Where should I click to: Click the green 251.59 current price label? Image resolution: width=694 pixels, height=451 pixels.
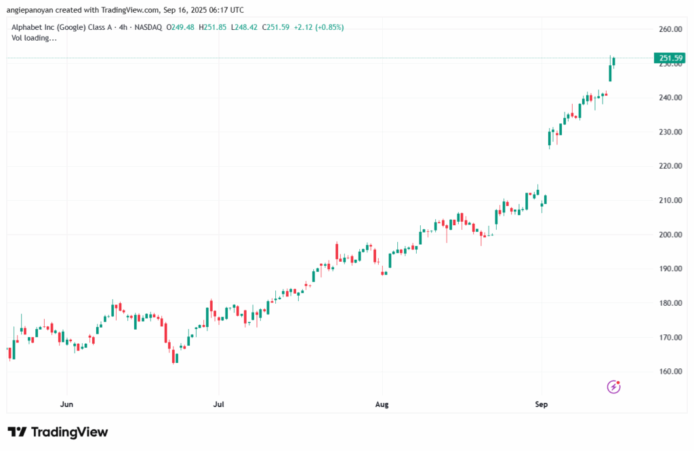pos(668,58)
